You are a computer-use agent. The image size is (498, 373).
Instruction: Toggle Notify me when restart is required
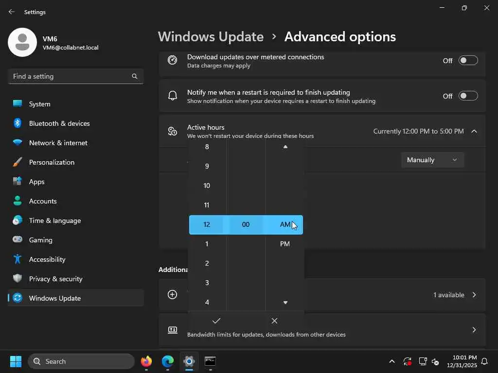click(x=468, y=96)
